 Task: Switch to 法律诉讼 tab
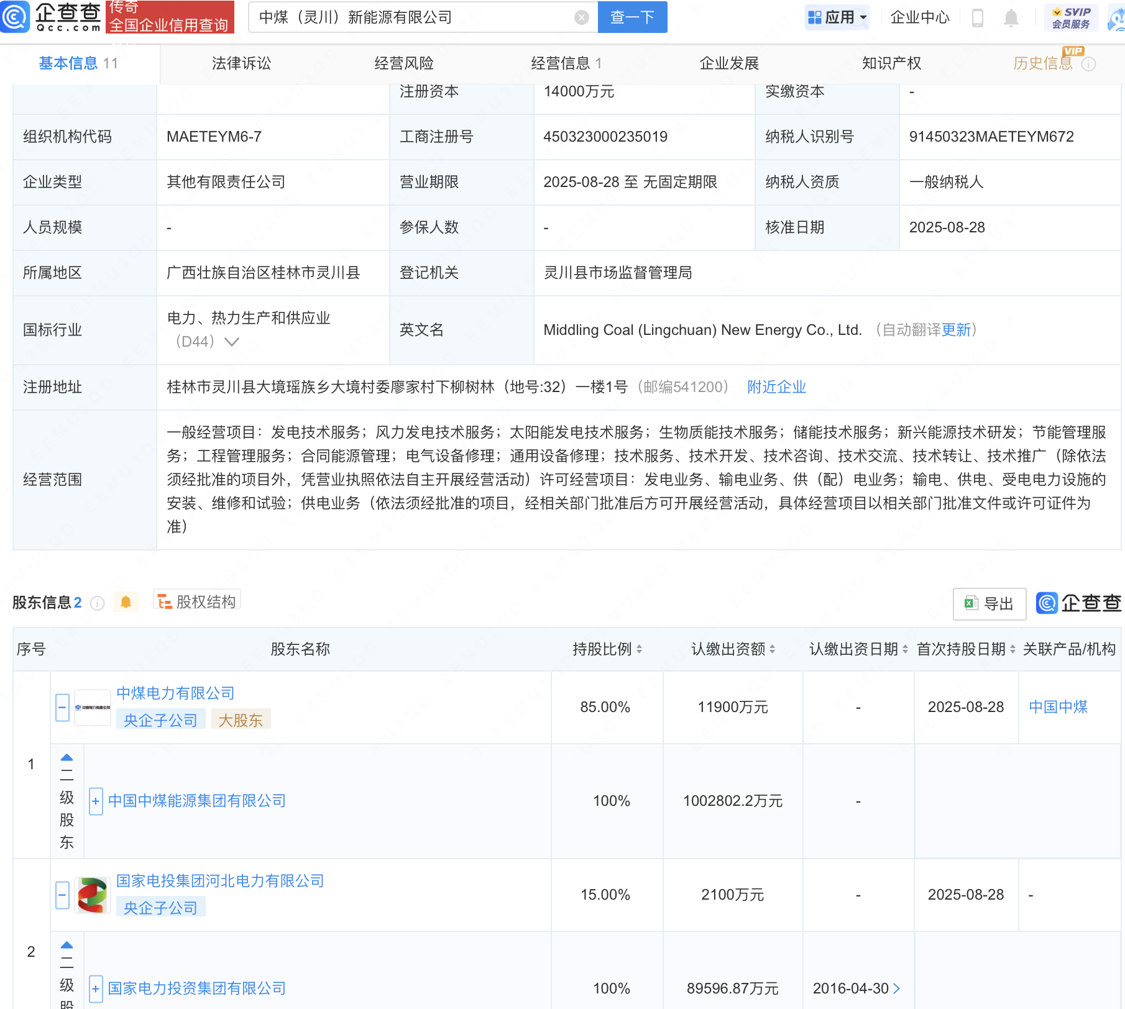pyautogui.click(x=241, y=63)
